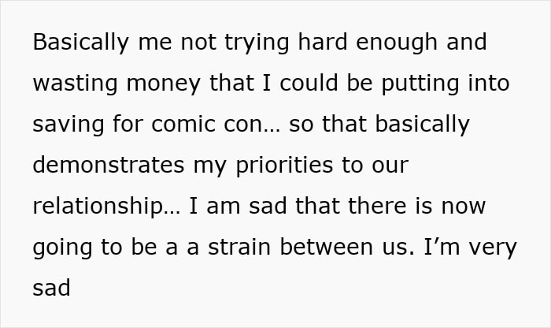Click the word "wasting"
Viewport: 551px width, 328px height.
coord(76,84)
